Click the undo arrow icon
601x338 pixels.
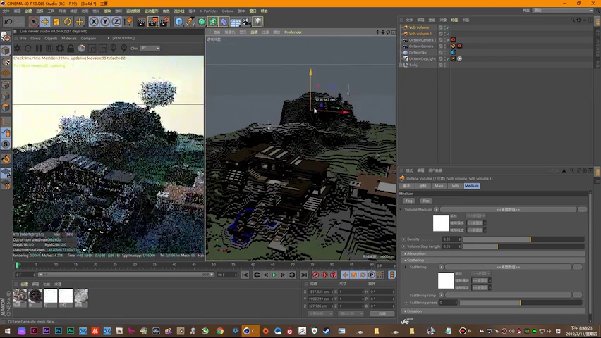point(8,22)
